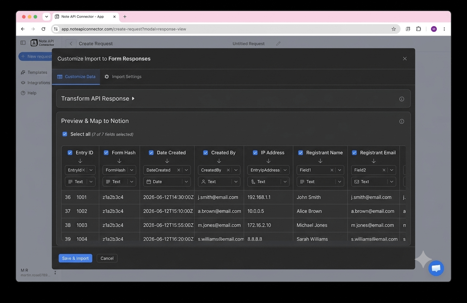The width and height of the screenshot is (467, 303).
Task: Open the browser profile avatar
Action: pyautogui.click(x=434, y=29)
